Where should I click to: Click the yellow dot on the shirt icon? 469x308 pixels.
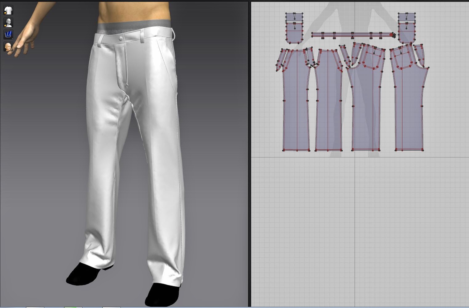[5, 13]
